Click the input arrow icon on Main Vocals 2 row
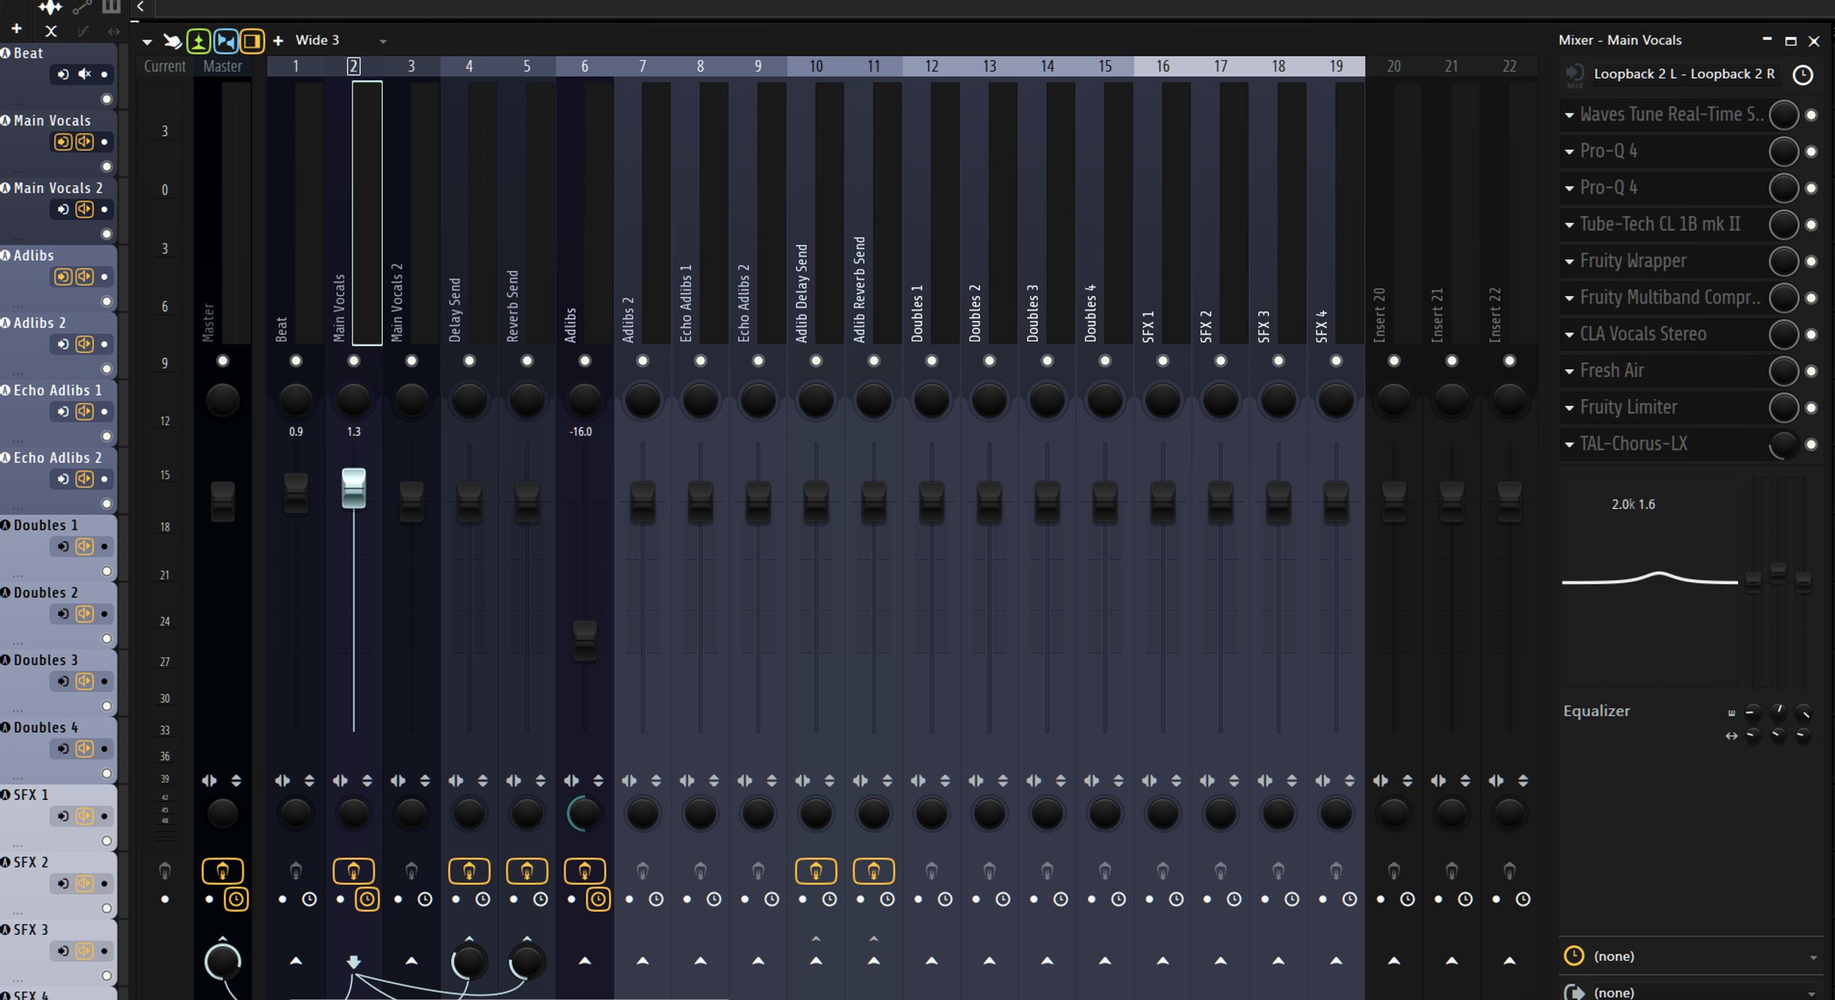Screen dimensions: 1835x1000 [x=63, y=209]
